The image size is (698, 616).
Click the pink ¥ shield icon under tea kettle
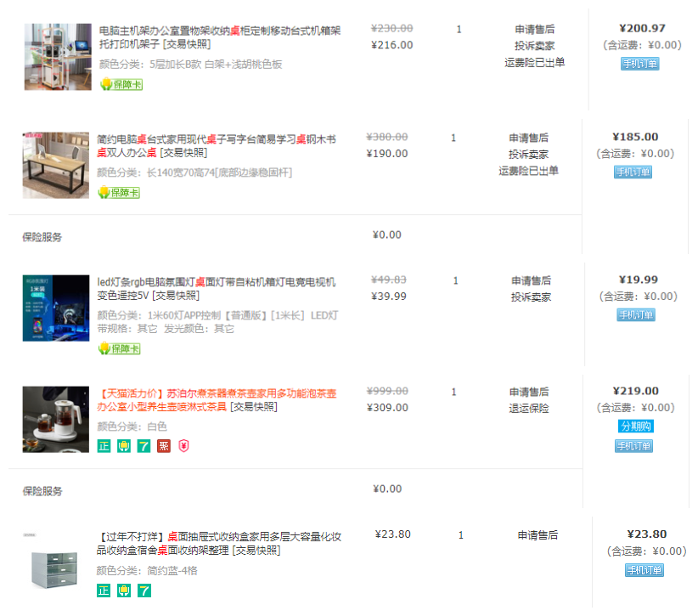click(183, 446)
